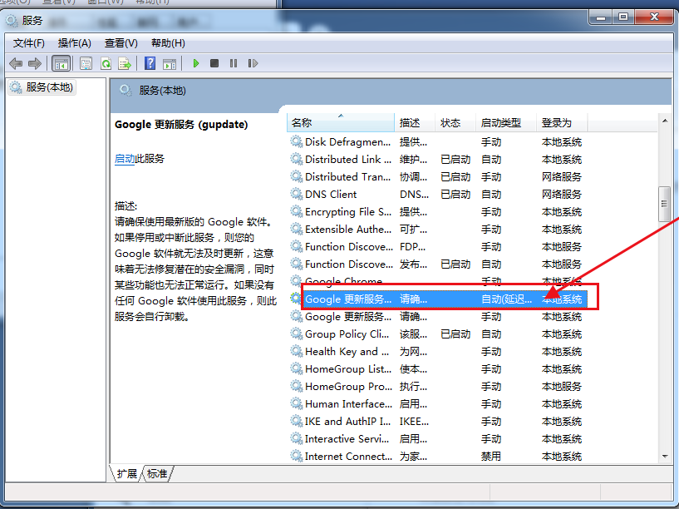Click the vertical scrollbar thumb of services list
Screen dimensions: 679x509
tap(664, 204)
